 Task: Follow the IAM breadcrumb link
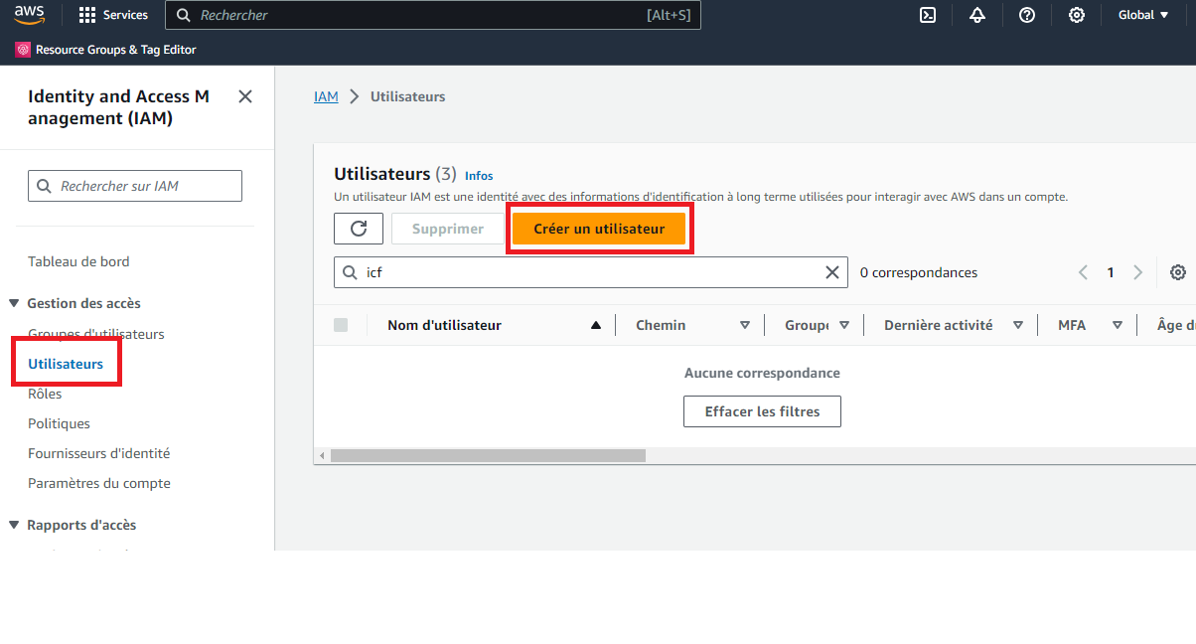click(326, 96)
